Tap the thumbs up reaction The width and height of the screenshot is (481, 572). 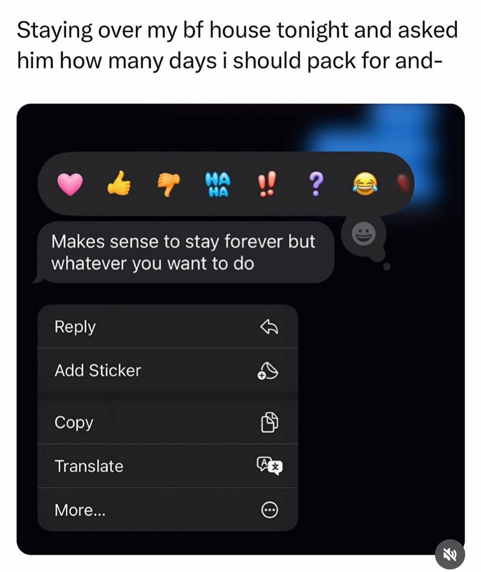(119, 183)
